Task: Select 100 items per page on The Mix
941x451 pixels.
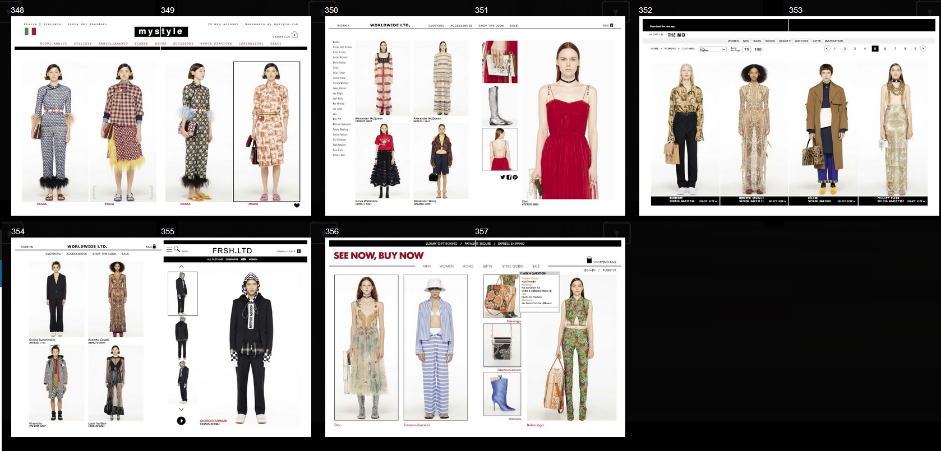Action: (x=758, y=49)
